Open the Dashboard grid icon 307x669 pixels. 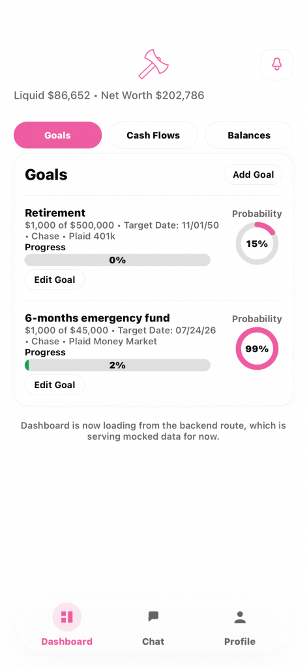67,617
